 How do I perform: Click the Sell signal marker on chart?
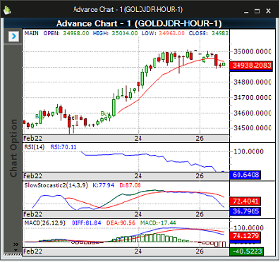(73, 118)
